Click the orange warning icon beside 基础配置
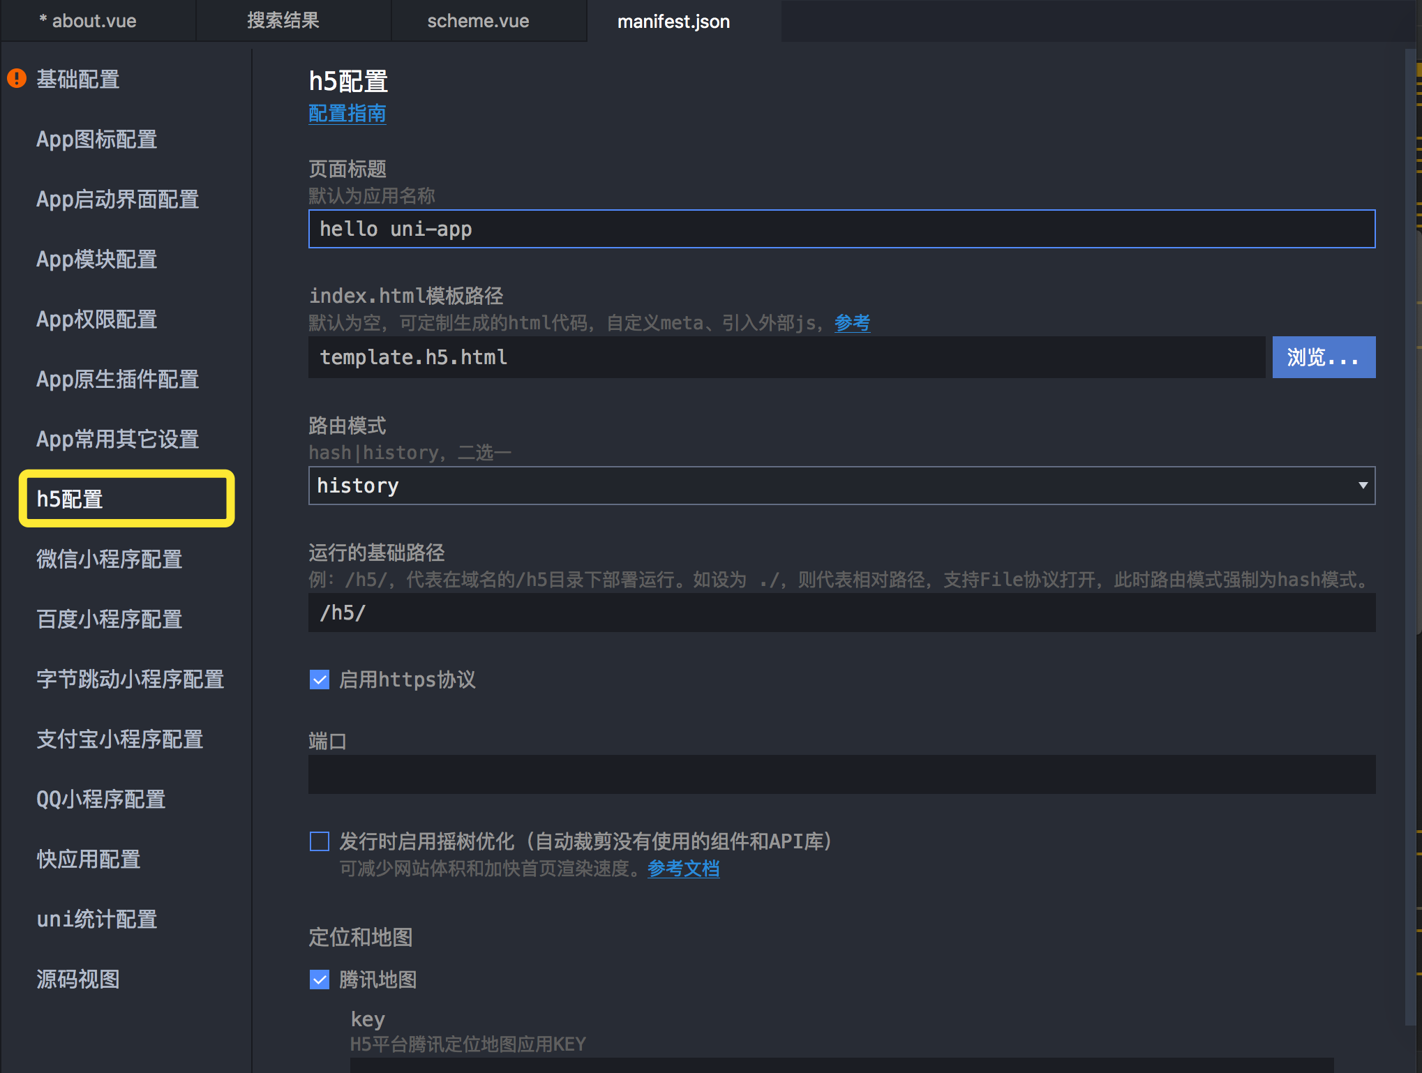 pyautogui.click(x=17, y=78)
